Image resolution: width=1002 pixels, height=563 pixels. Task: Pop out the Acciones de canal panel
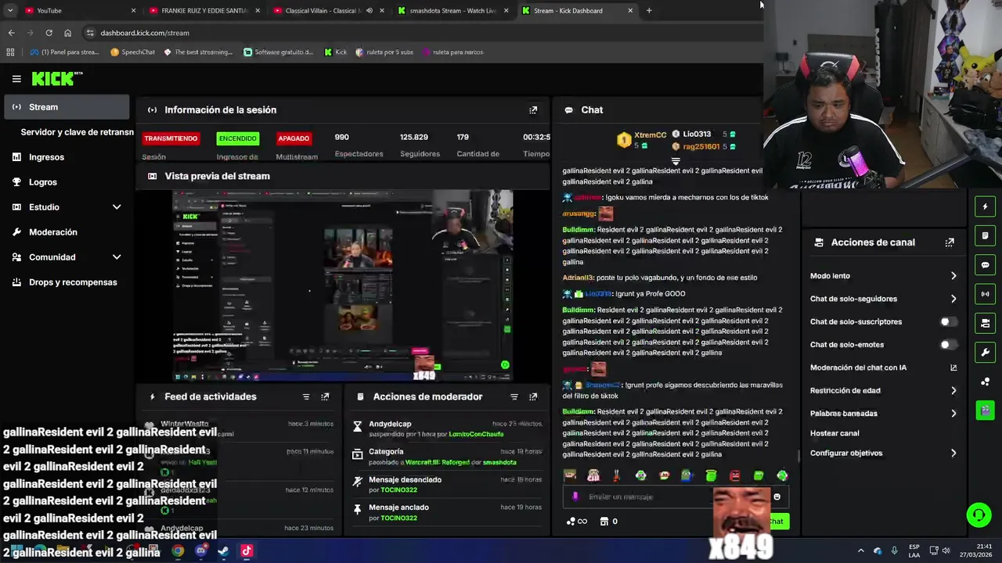950,242
